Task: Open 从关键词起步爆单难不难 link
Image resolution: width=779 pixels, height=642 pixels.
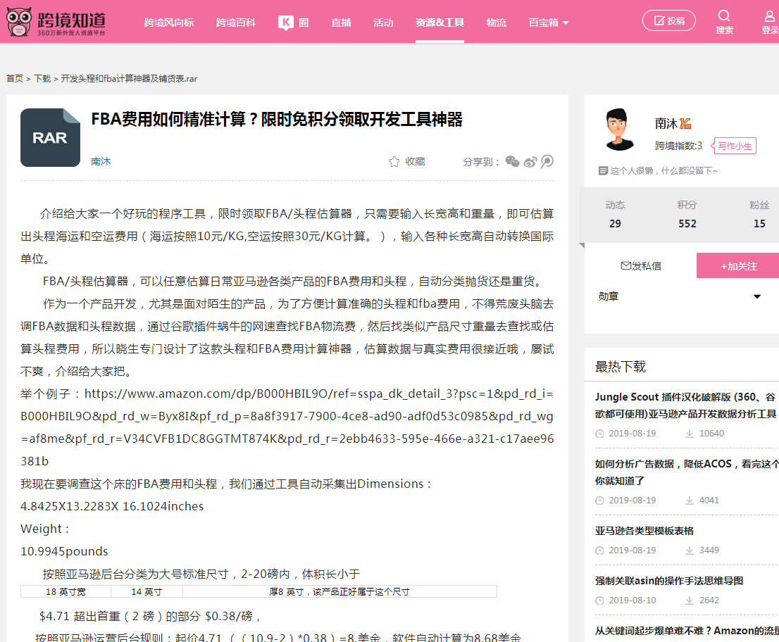Action: point(687,631)
